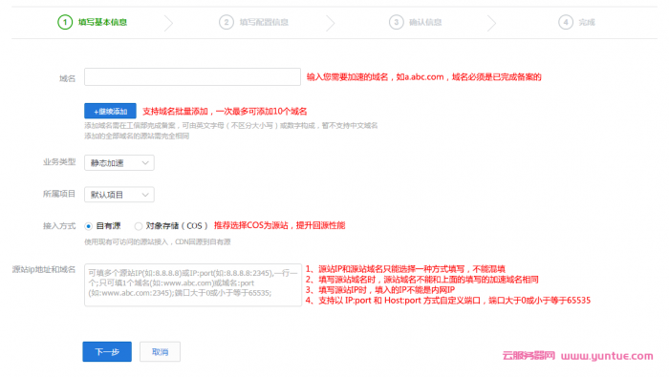669x377 pixels.
Task: Click the hint text 使用现有可访问的源站接入
Action: (128, 242)
